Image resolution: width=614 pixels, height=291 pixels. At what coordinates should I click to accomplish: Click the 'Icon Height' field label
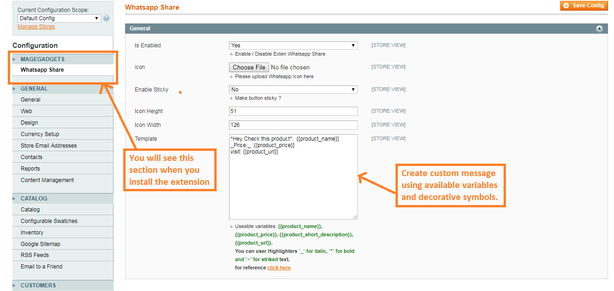[x=149, y=111]
